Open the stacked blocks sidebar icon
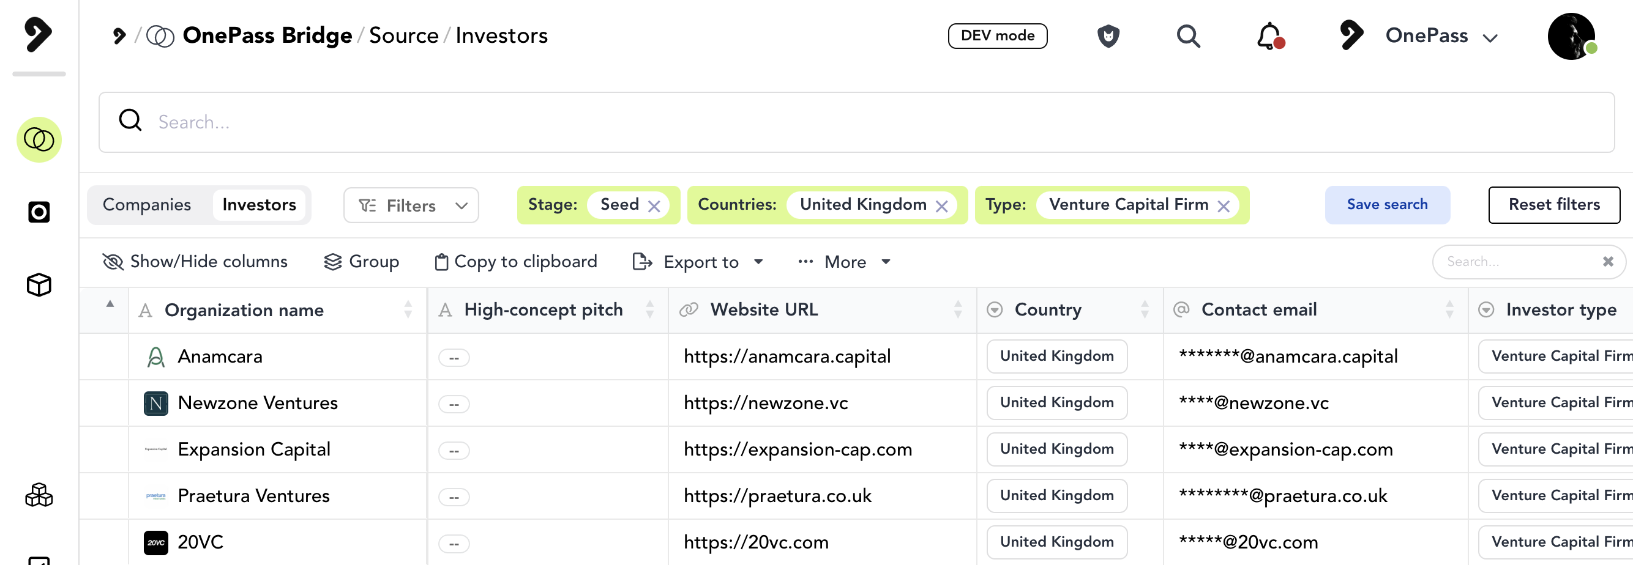Viewport: 1633px width, 565px height. coord(39,495)
